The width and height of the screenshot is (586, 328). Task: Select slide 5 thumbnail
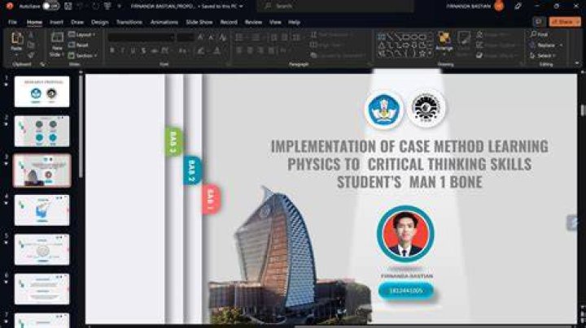coord(42,249)
